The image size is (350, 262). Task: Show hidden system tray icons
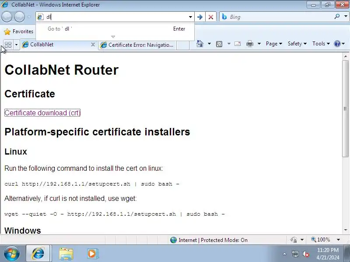[x=285, y=254]
